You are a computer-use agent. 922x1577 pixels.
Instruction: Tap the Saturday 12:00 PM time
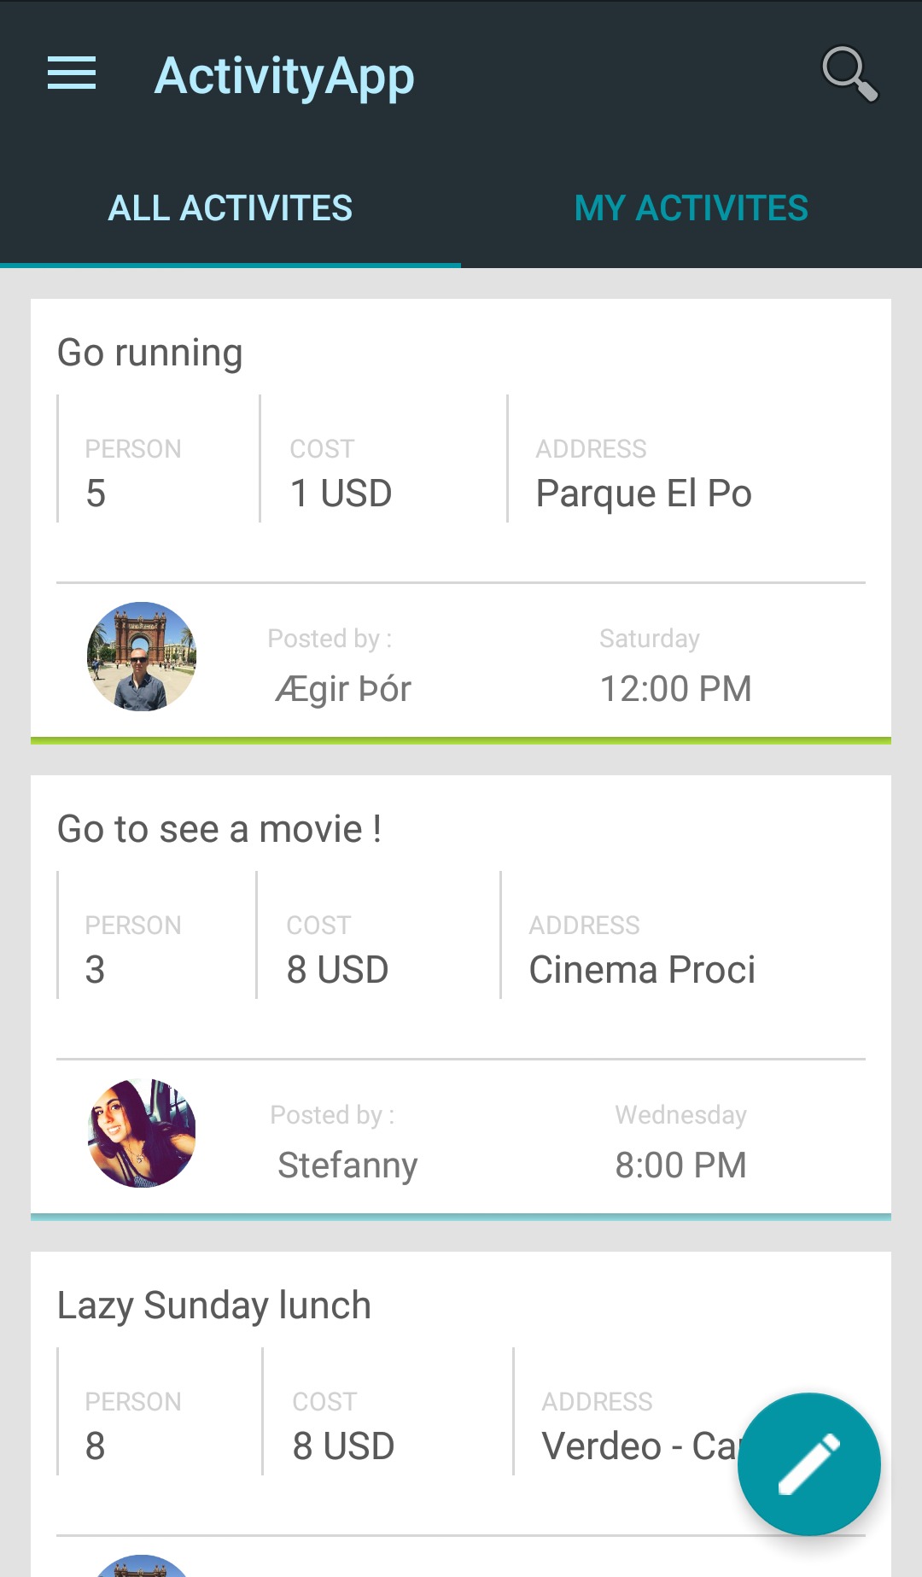[x=675, y=689]
